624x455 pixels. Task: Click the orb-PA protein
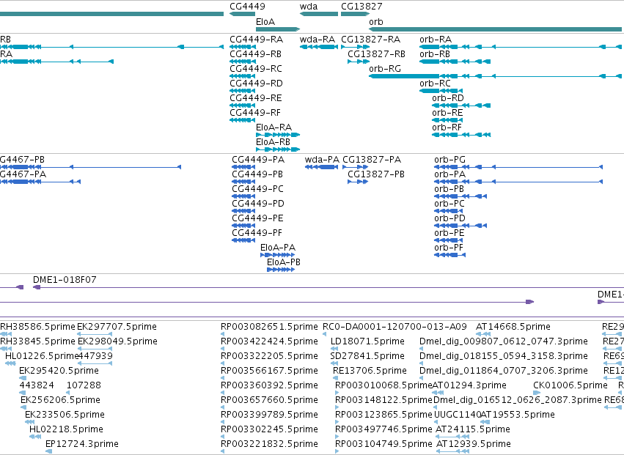point(518,182)
